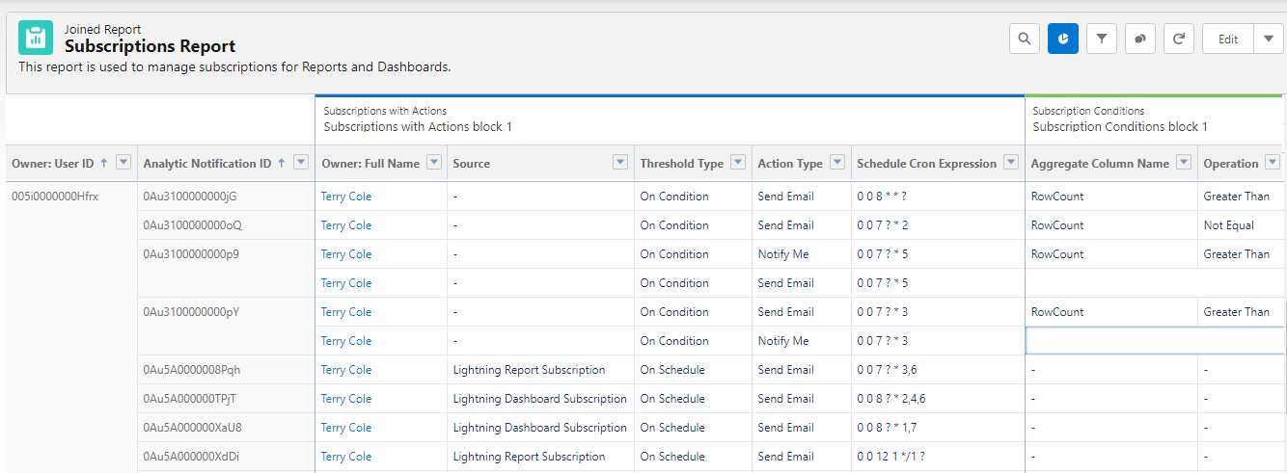Expand the dropdown arrow next to Edit
The width and height of the screenshot is (1287, 473).
point(1269,39)
